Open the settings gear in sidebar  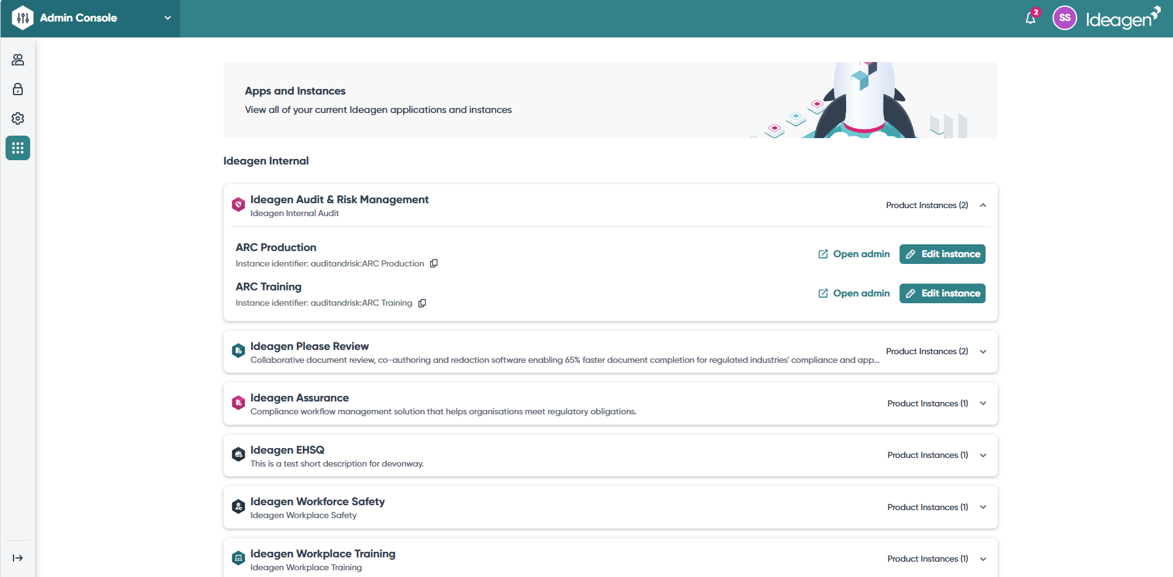pyautogui.click(x=18, y=118)
